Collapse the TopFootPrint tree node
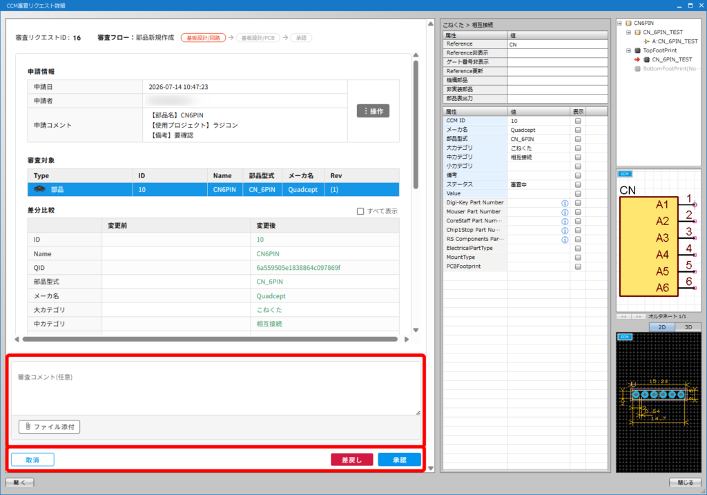 [x=628, y=50]
